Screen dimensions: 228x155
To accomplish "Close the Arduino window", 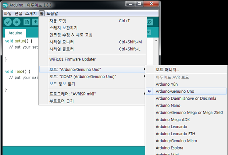I will point(151,4).
